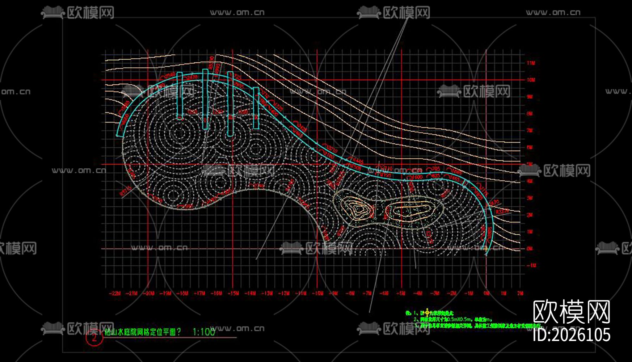Click the 9M label on vertical axis
This screenshot has width=632, height=362.
(530, 97)
